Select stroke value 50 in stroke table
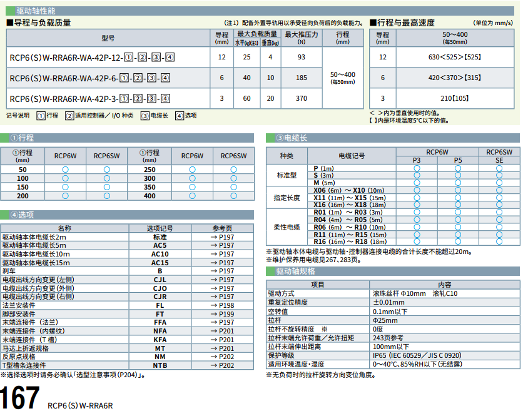This screenshot has width=528, height=411. (23, 170)
